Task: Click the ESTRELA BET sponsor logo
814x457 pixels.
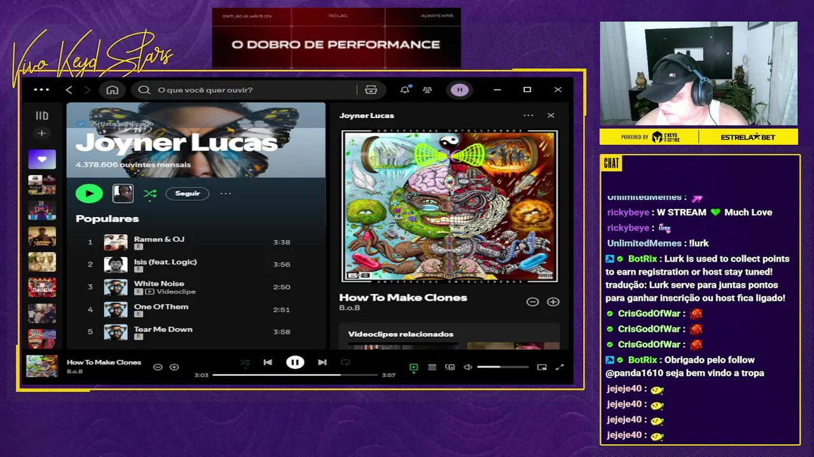Action: point(748,137)
